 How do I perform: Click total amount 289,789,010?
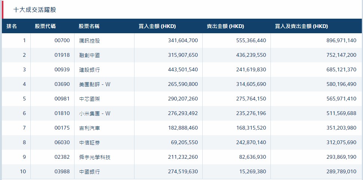coord(342,172)
